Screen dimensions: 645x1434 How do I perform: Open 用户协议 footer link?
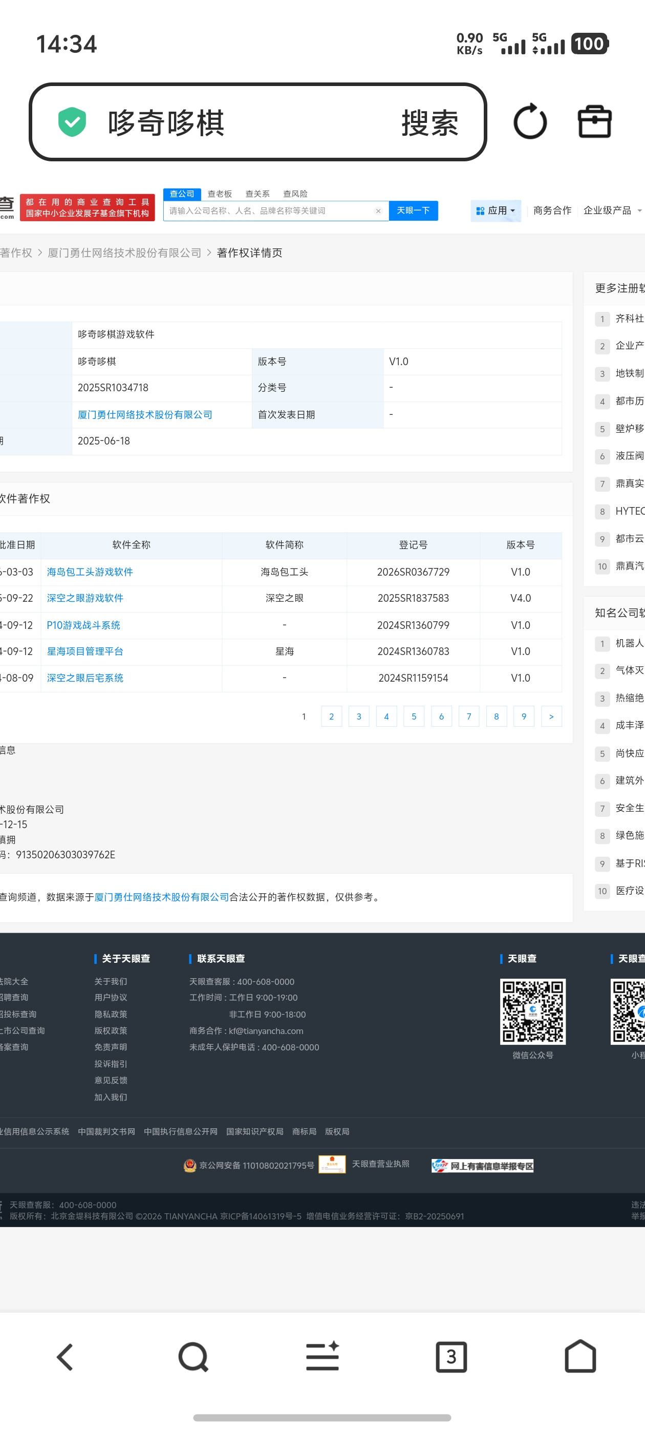pos(111,998)
